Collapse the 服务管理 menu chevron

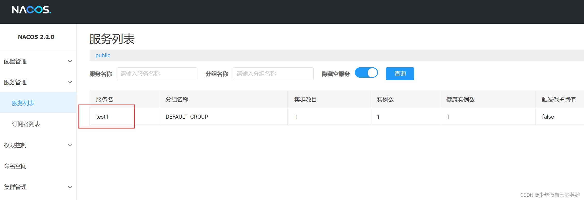[70, 82]
